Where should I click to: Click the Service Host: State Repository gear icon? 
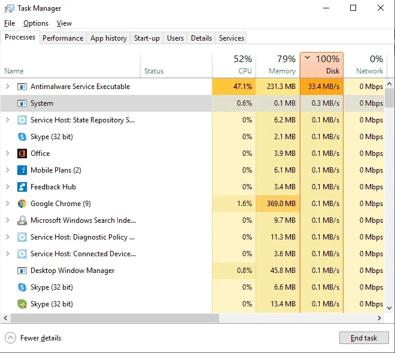(22, 120)
